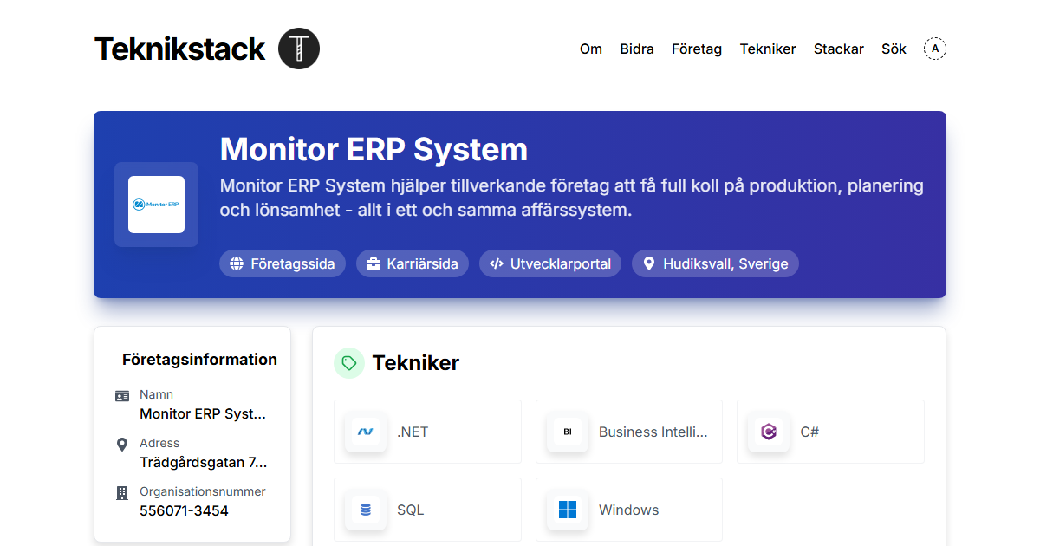Click the Tekniker section heading text
The image size is (1040, 546).
click(416, 363)
